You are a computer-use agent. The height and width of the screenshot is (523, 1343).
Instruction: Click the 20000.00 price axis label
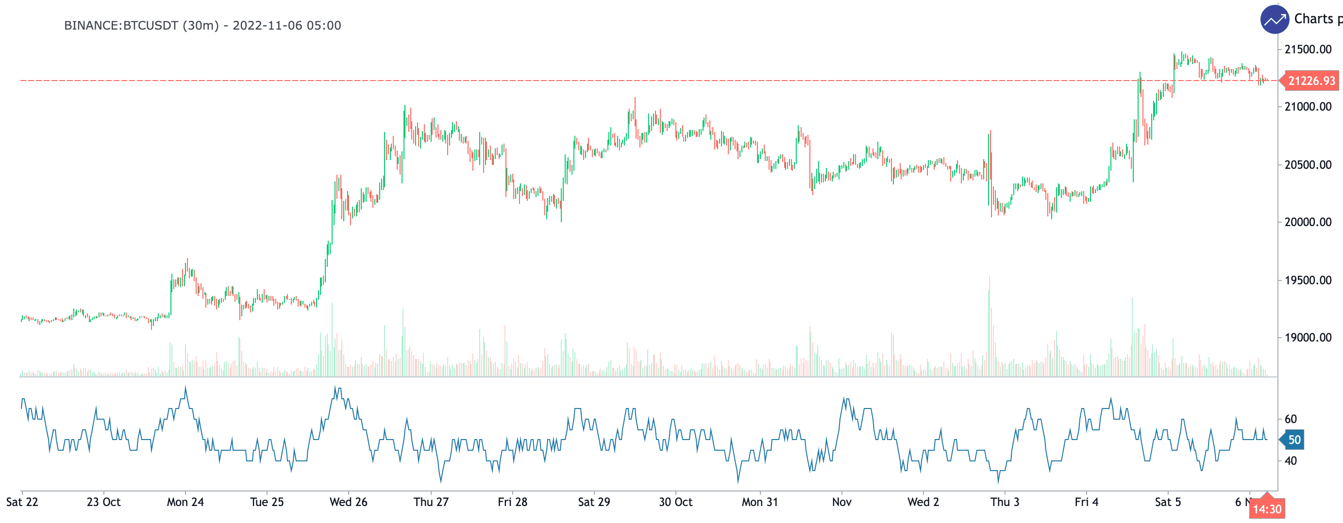1308,222
